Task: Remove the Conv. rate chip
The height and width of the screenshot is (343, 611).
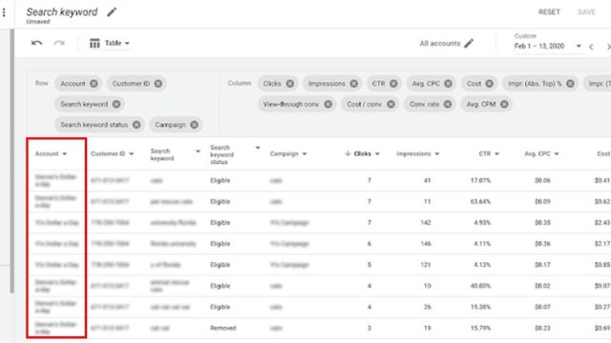Action: pyautogui.click(x=448, y=104)
